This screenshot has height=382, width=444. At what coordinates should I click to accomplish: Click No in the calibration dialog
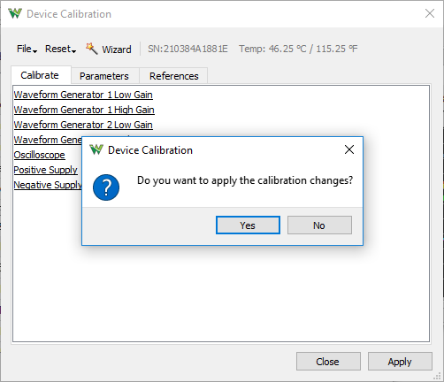[319, 225]
